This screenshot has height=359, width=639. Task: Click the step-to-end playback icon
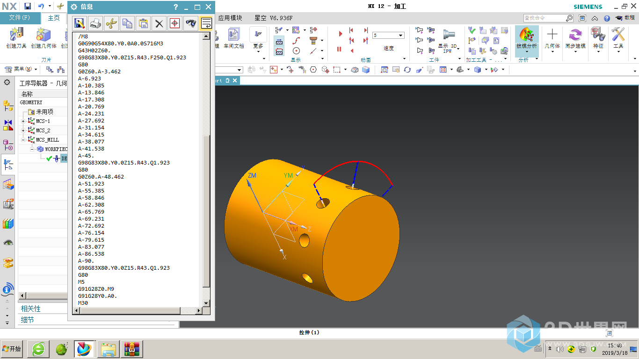(365, 30)
